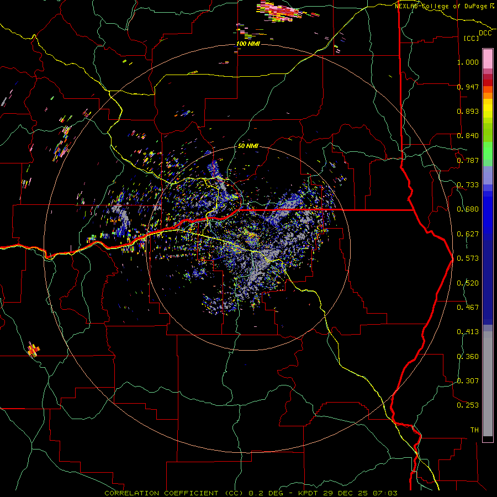Image resolution: width=497 pixels, height=497 pixels.
Task: Select the 0.627 scale value
Action: point(468,234)
